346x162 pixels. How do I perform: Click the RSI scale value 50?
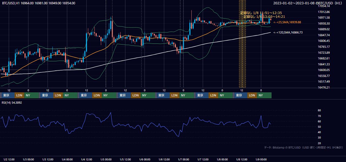click(319, 127)
